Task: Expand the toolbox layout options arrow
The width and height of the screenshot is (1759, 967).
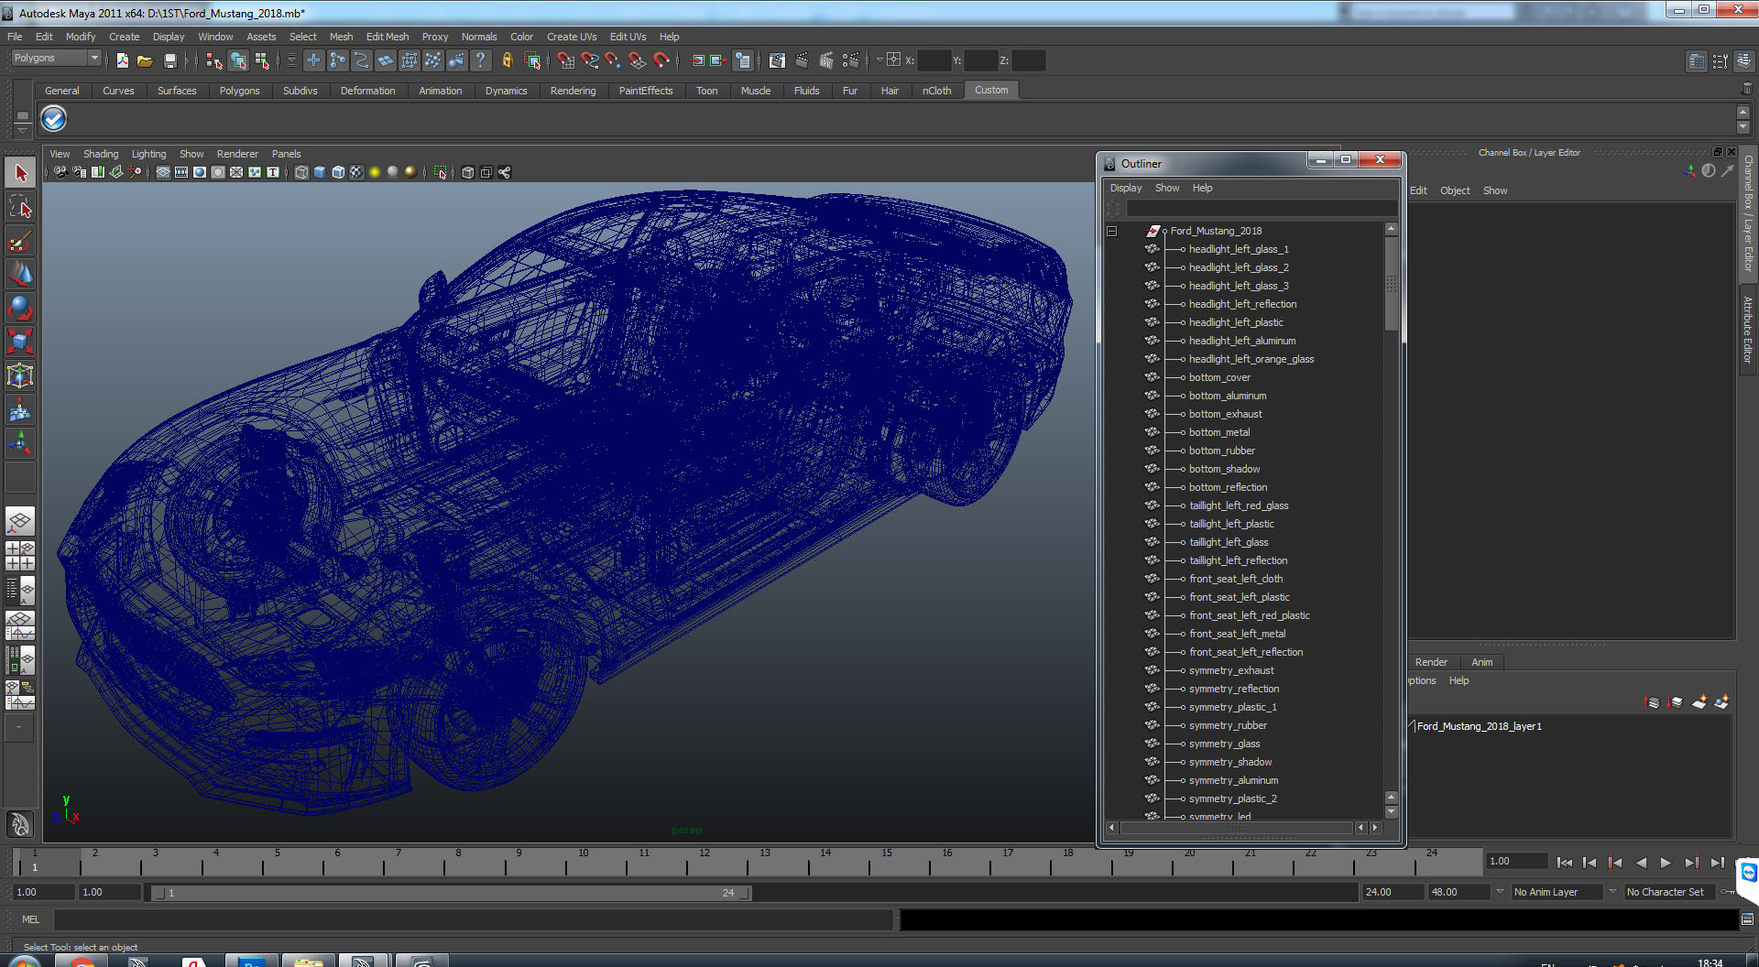Action: click(20, 728)
